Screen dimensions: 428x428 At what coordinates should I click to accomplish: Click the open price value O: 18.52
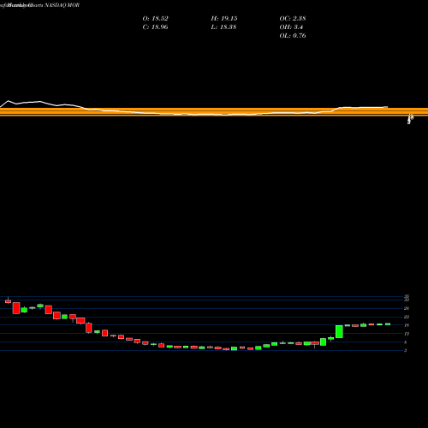[155, 19]
